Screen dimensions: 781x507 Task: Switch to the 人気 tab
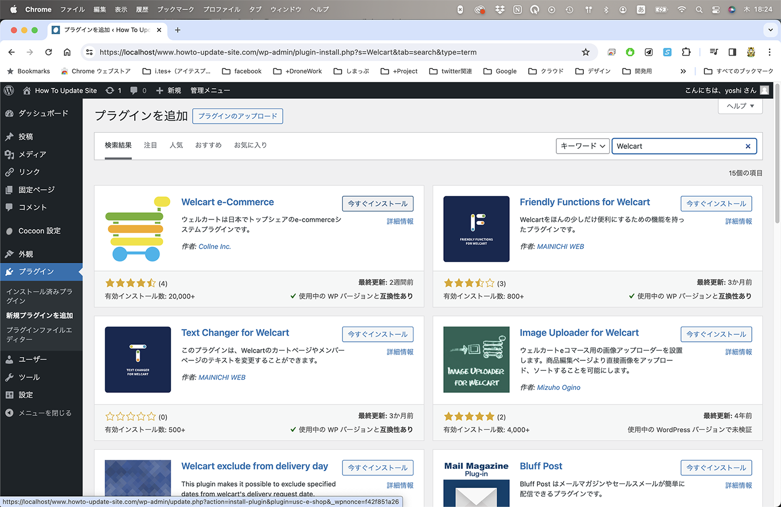(176, 145)
